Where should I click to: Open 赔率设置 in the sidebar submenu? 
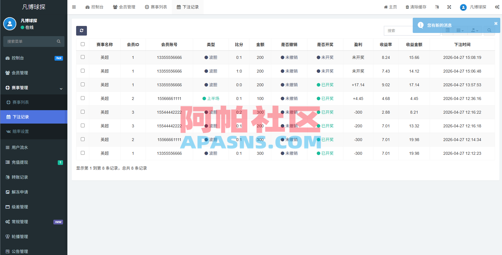[x=34, y=131]
